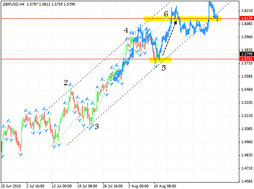The image size is (254, 189).
Task: Select the yellow support zone at 1.5751
Action: coord(160,60)
